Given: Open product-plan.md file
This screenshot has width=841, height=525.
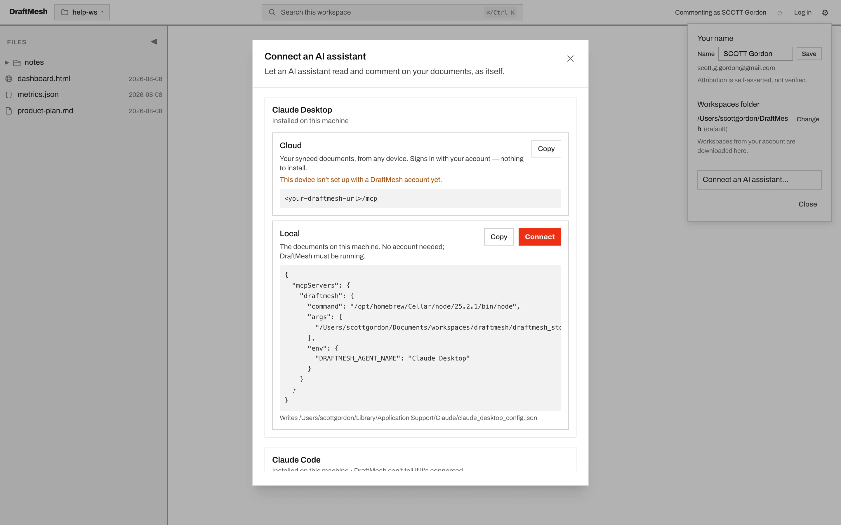Looking at the screenshot, I should pyautogui.click(x=84, y=111).
